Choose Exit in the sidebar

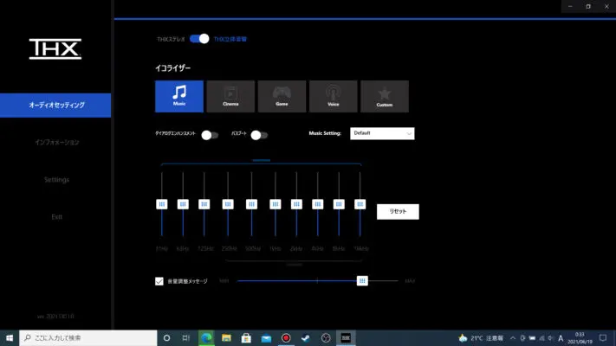(x=56, y=216)
